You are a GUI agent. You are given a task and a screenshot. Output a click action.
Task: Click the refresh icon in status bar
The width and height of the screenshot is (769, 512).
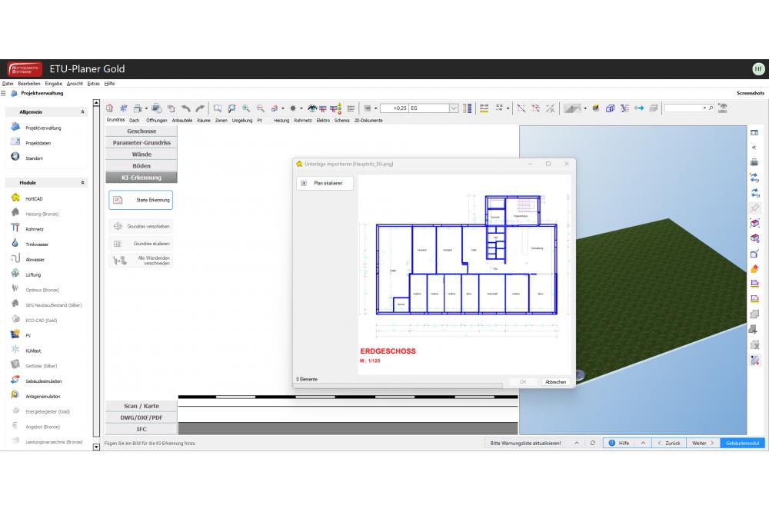(592, 443)
